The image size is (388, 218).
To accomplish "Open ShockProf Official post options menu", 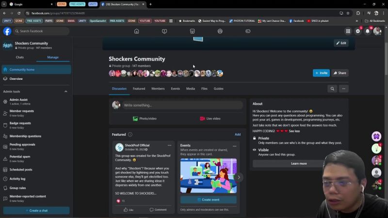I will click(x=169, y=145).
